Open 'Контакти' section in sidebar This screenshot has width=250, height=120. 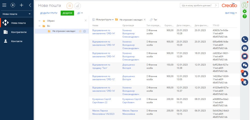click(x=17, y=41)
